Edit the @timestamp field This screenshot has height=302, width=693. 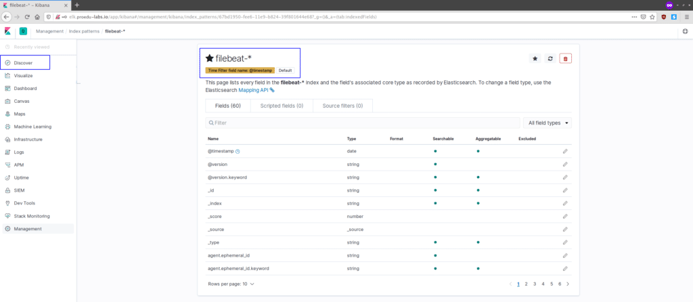(565, 151)
